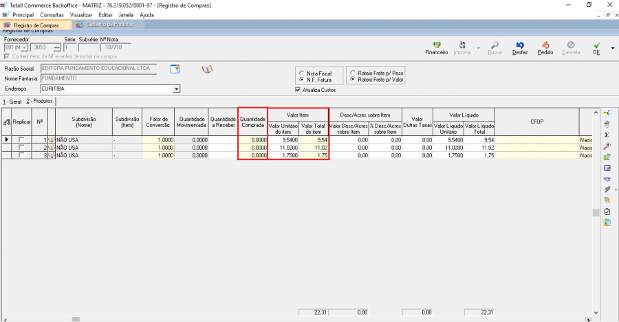Open the Pedido toolbar icon
619x322 pixels.
pyautogui.click(x=545, y=47)
